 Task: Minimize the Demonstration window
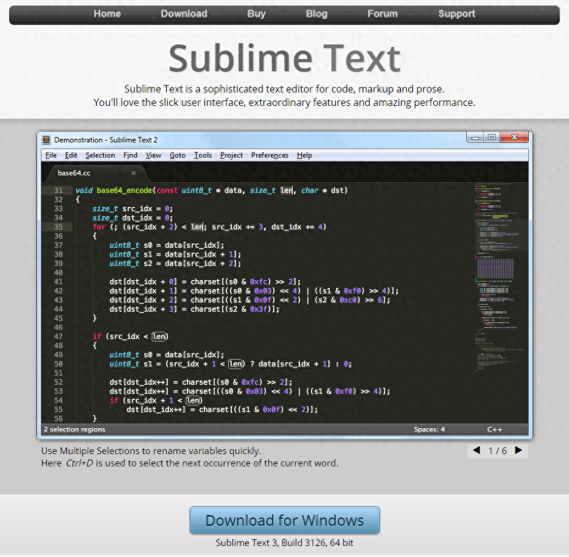475,137
